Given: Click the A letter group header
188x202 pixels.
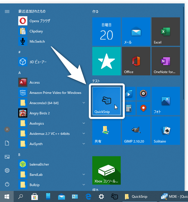Looking at the screenshot, I should [x=19, y=73].
